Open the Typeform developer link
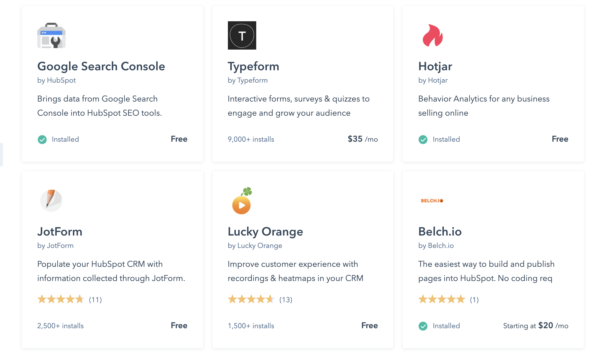Screen dimensions: 591x353 tap(248, 80)
